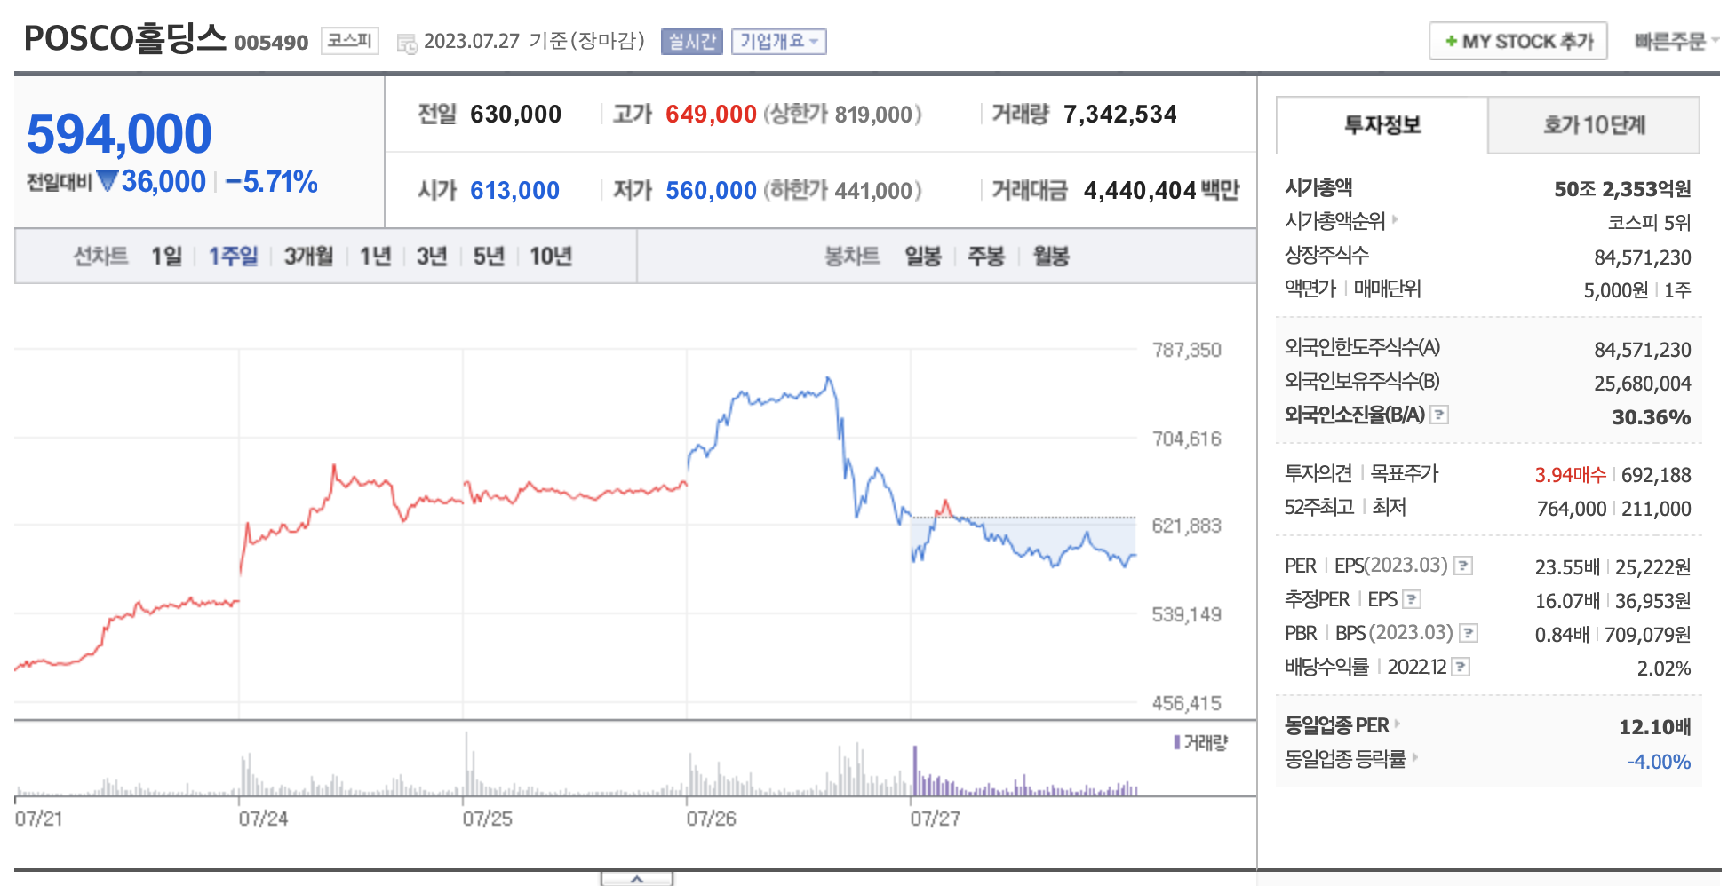Show the 주봉 candlestick chart
Screen dimensions: 1736x886
[986, 257]
